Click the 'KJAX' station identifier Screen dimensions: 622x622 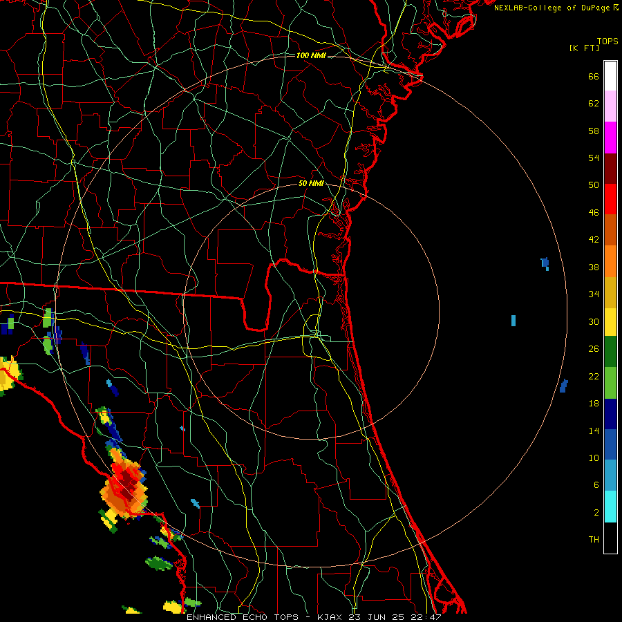331,617
